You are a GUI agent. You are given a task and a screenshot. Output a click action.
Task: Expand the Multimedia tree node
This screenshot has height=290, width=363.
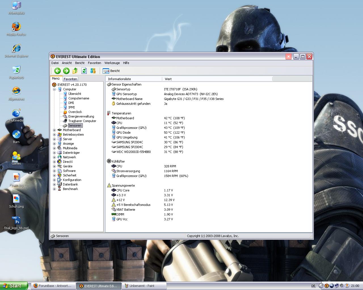(x=54, y=148)
